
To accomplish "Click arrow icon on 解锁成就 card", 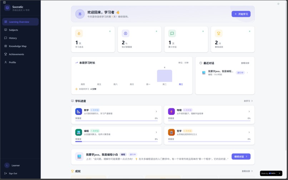I will click(249, 31).
